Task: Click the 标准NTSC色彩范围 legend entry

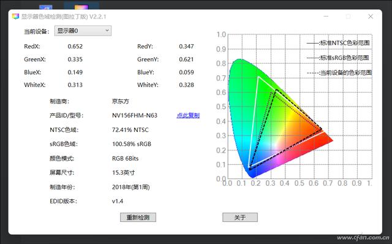Action: (x=338, y=43)
